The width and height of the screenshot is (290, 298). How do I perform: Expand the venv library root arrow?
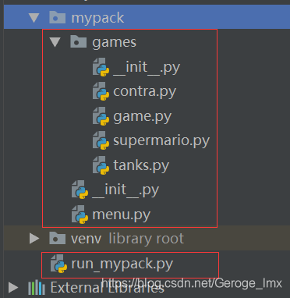(34, 239)
